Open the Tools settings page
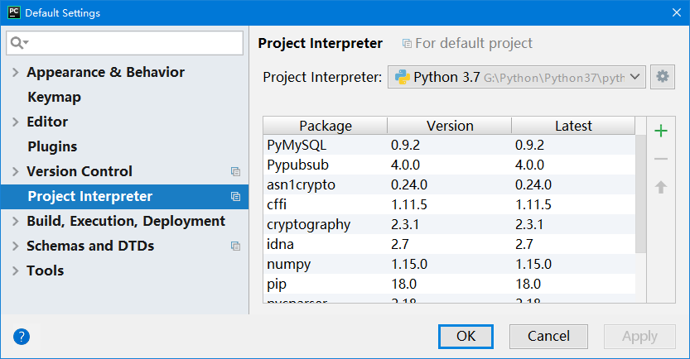This screenshot has width=690, height=359. 45,270
